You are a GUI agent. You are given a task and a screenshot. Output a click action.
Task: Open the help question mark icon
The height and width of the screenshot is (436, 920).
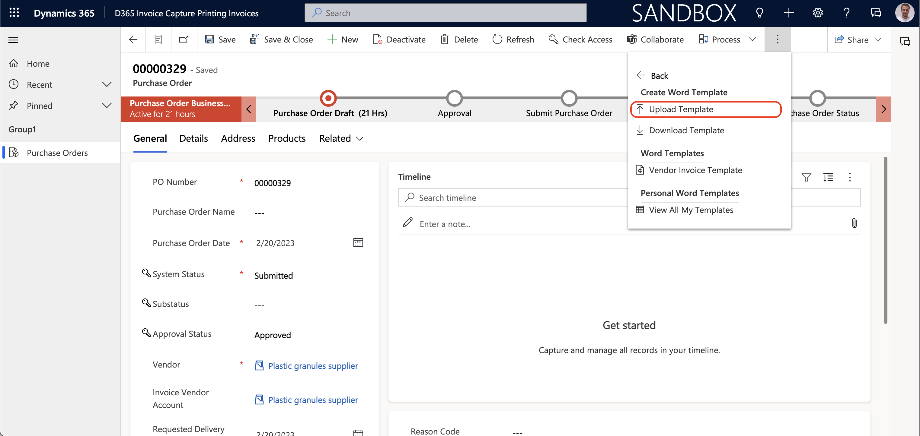[x=846, y=13]
